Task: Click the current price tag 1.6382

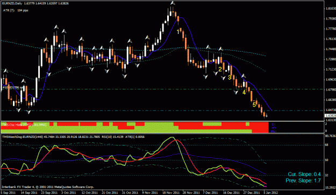Action: coord(330,115)
